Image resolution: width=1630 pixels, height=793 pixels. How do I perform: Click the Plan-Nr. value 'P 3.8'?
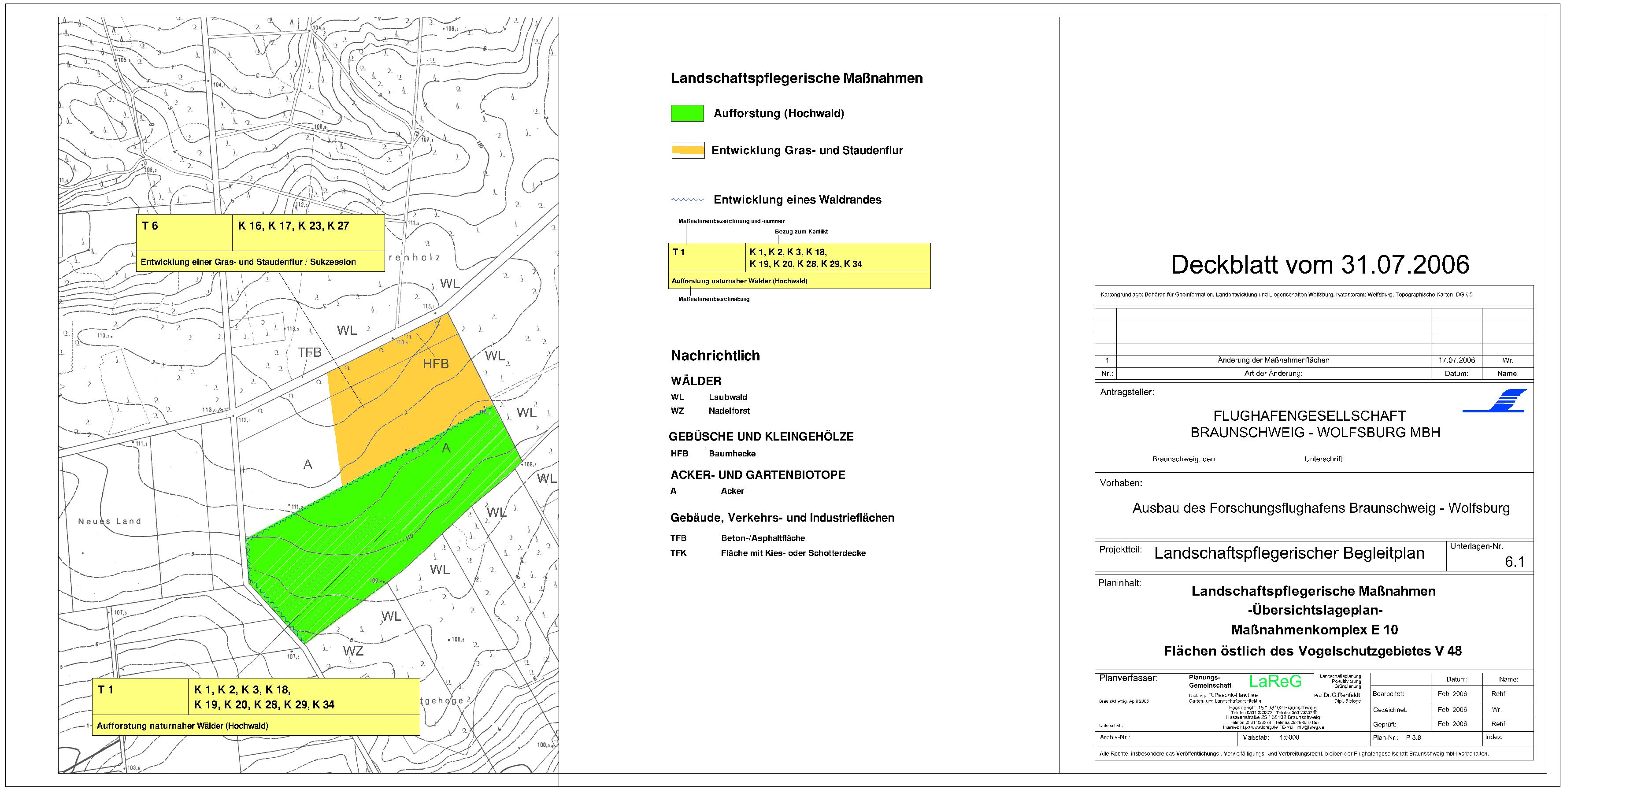click(x=1413, y=737)
